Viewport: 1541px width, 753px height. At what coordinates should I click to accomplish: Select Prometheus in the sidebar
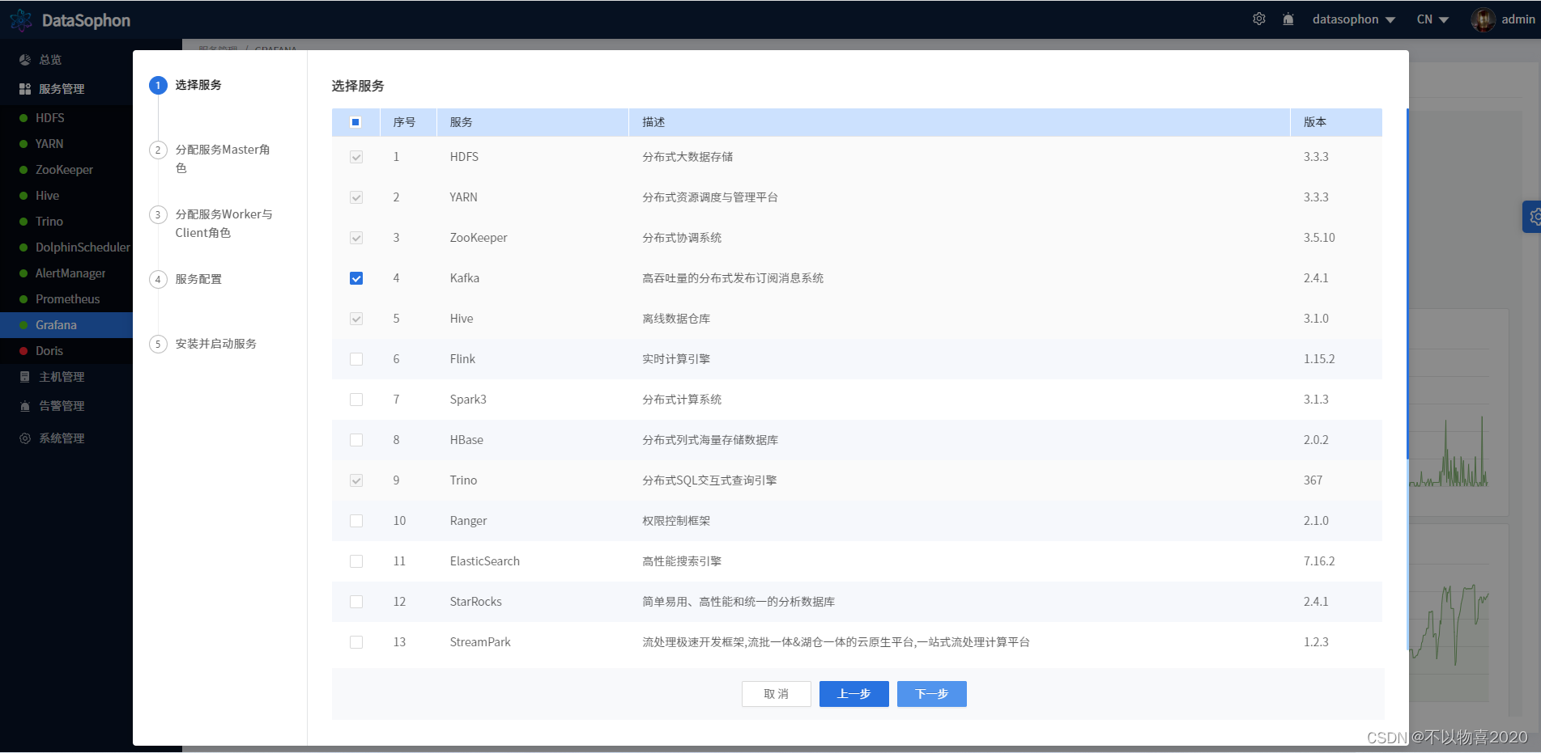coord(66,299)
